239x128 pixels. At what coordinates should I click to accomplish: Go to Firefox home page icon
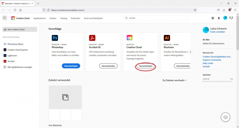pyautogui.click(x=20, y=10)
